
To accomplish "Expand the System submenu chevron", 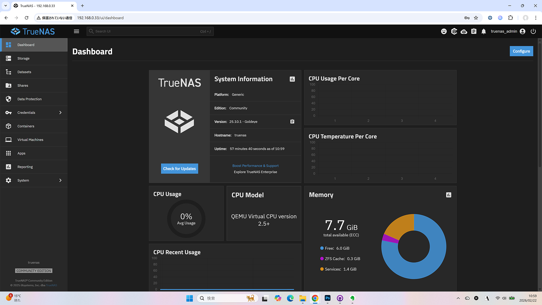I will pos(60,180).
